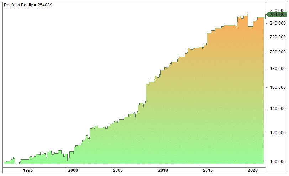Click the 240,000 value axis label
The width and height of the screenshot is (289, 176).
[278, 23]
